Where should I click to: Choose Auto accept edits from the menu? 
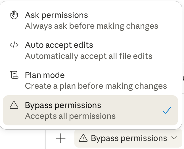point(59,45)
